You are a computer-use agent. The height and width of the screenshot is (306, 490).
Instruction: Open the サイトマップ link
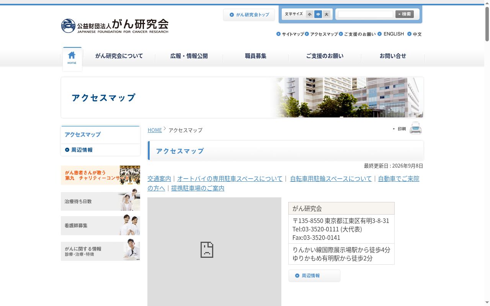tap(290, 34)
